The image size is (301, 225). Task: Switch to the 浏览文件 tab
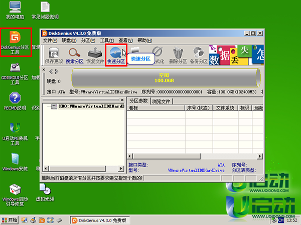tap(161, 101)
